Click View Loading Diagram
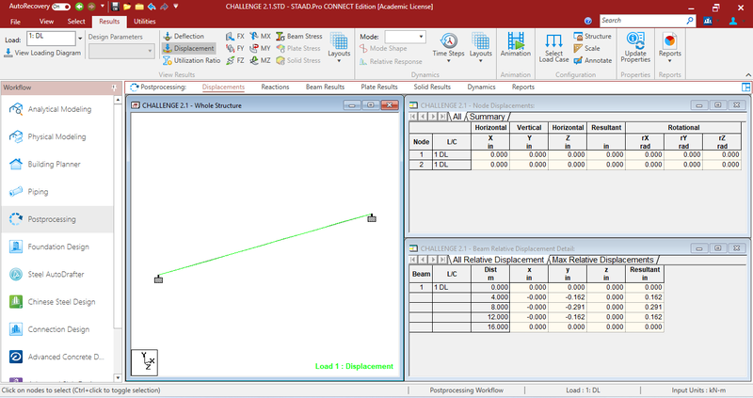Image resolution: width=753 pixels, height=398 pixels. click(42, 53)
